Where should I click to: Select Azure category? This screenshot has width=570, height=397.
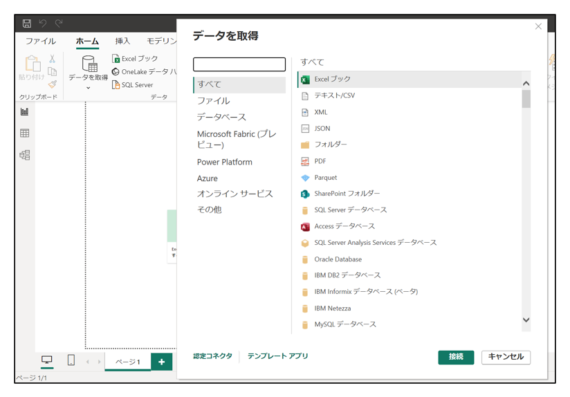click(x=208, y=178)
